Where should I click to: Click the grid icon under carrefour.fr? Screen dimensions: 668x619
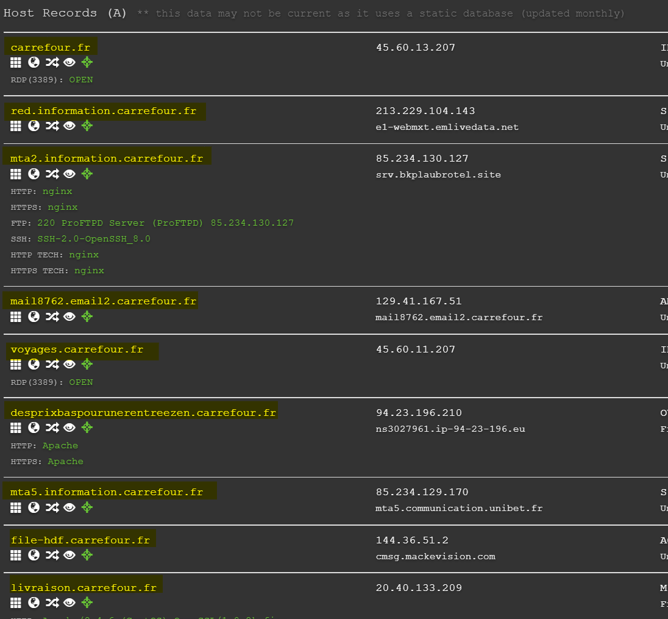pyautogui.click(x=16, y=63)
